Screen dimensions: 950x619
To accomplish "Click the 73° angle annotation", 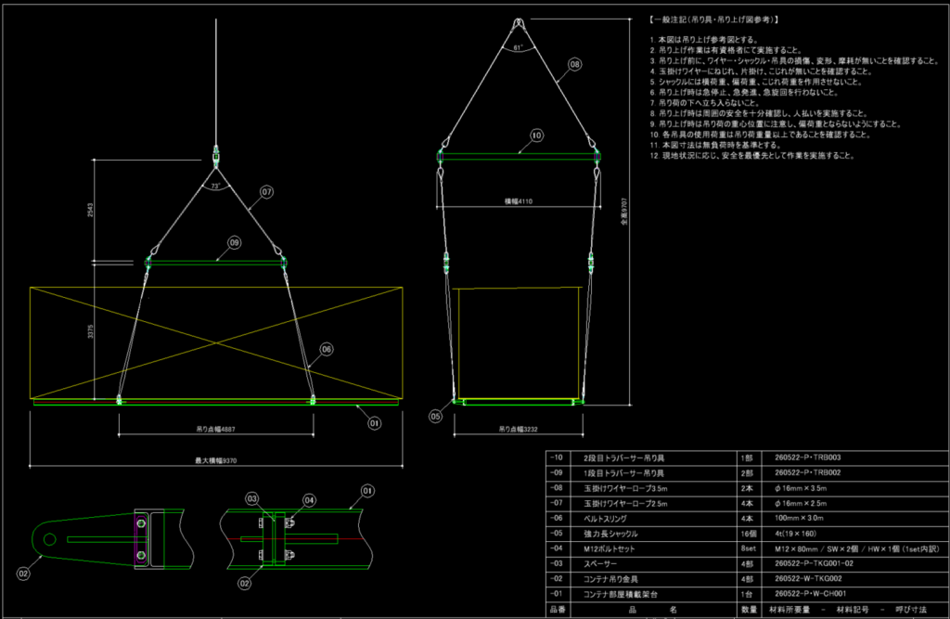I will coord(215,187).
